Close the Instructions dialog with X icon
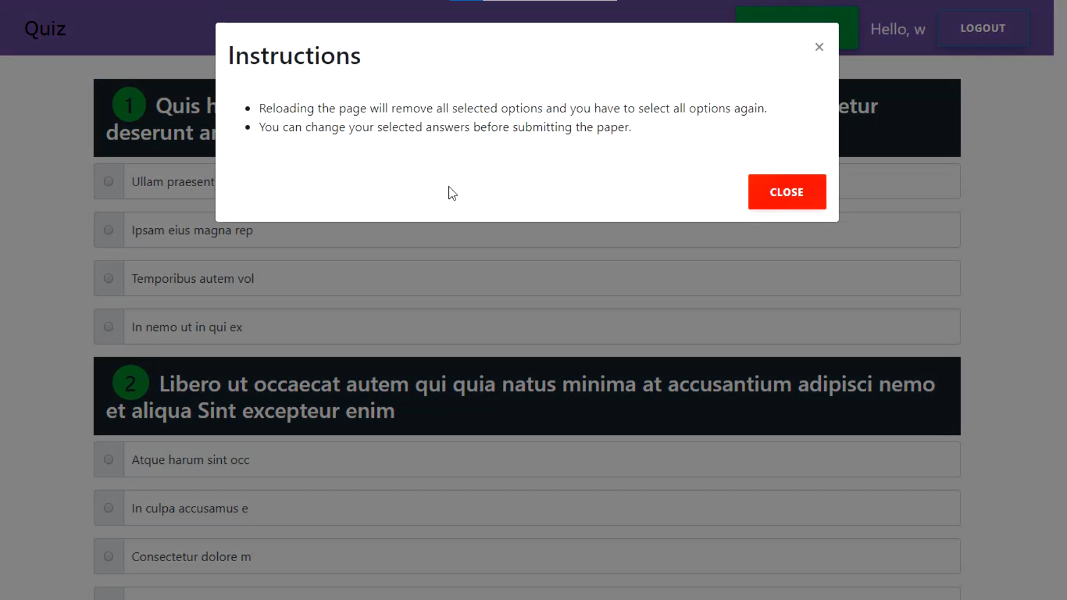 point(819,47)
